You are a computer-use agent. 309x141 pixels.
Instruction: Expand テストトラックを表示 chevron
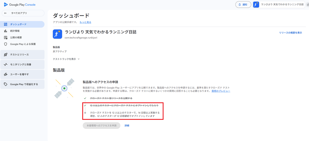pos(79,59)
